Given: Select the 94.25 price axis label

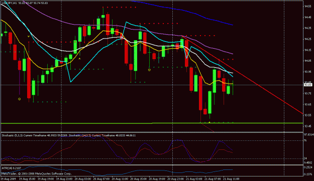Looking at the screenshot, I should [307, 39].
